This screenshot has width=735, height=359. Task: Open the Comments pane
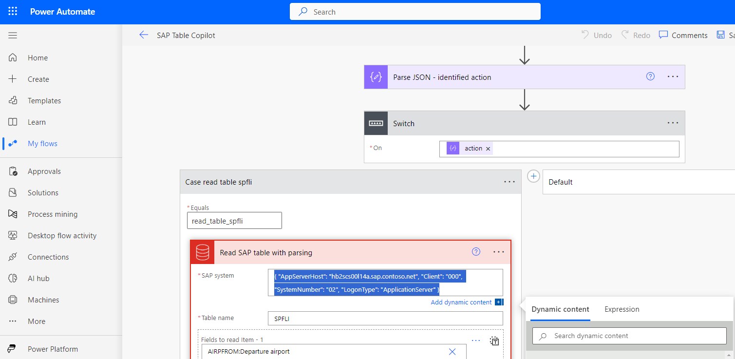click(x=683, y=35)
